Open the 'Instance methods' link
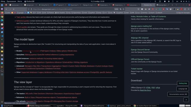 tap(36, 59)
